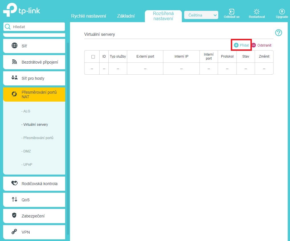
Task: Open the DMZ submenu item
Action: pyautogui.click(x=27, y=151)
